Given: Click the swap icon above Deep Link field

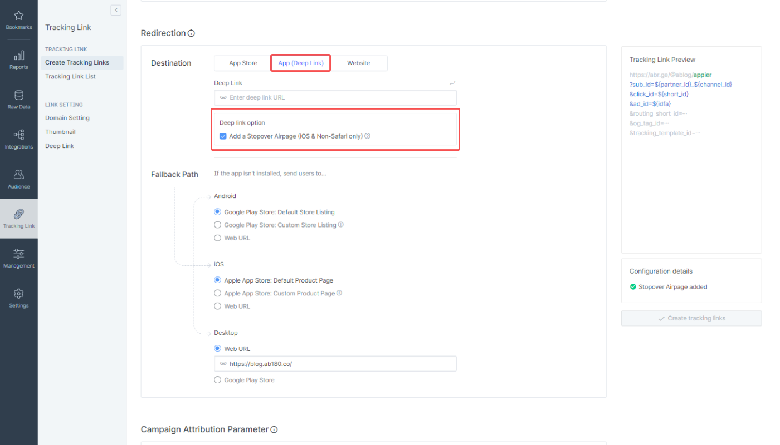Looking at the screenshot, I should pos(452,83).
